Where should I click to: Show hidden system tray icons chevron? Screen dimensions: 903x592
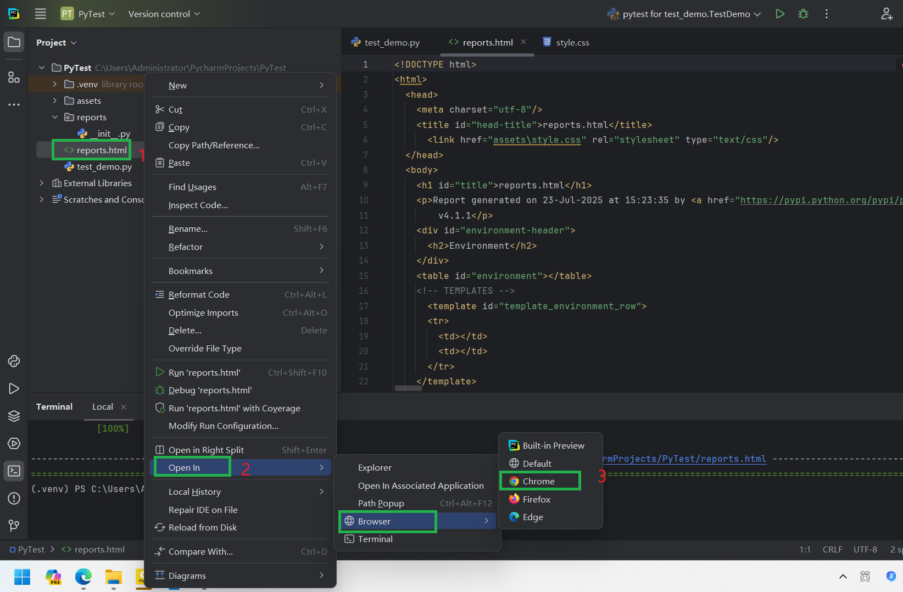843,577
